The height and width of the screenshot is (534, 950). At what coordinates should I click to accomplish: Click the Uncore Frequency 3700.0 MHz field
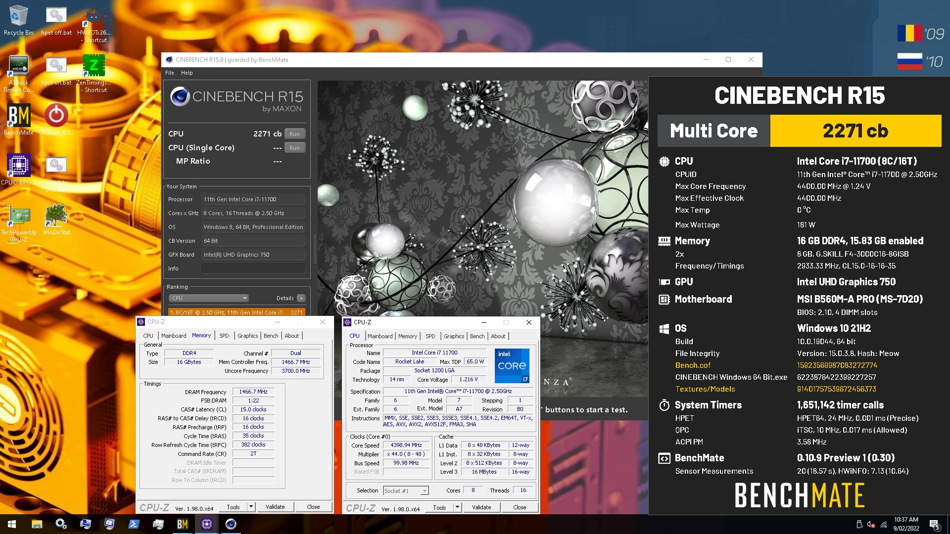tap(296, 371)
